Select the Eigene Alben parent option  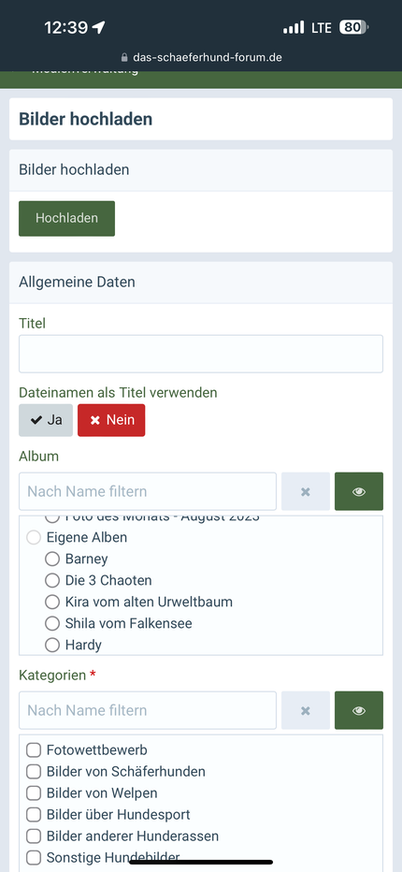coord(34,537)
